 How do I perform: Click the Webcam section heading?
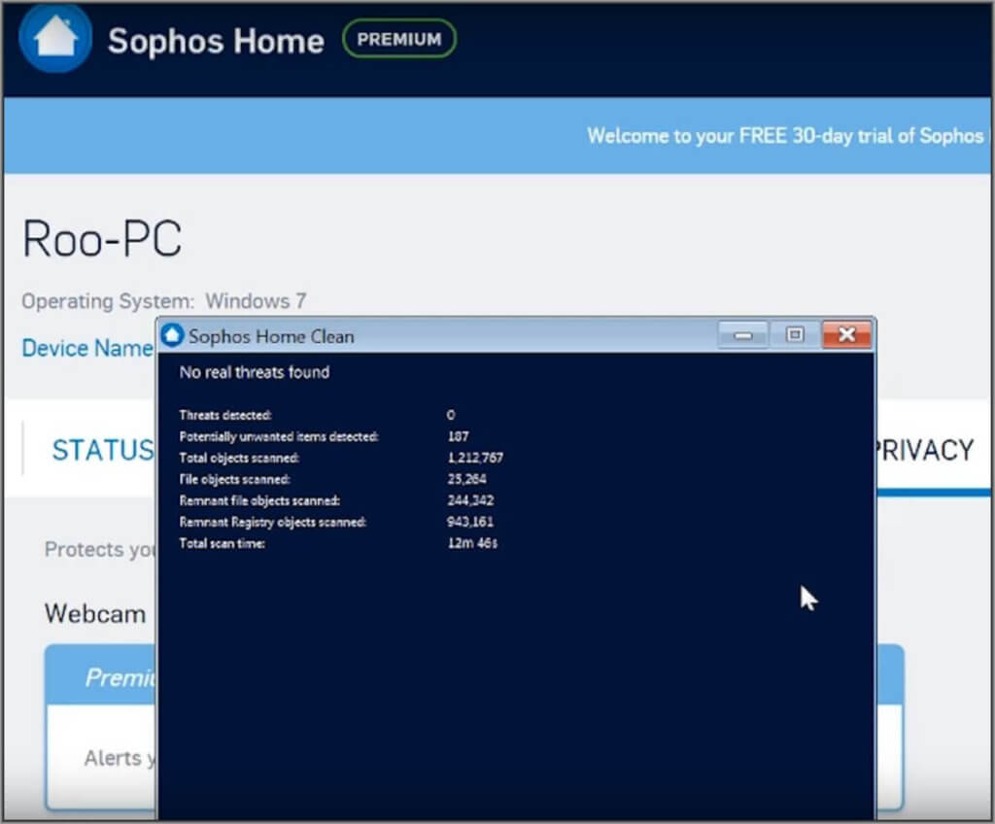pyautogui.click(x=95, y=614)
